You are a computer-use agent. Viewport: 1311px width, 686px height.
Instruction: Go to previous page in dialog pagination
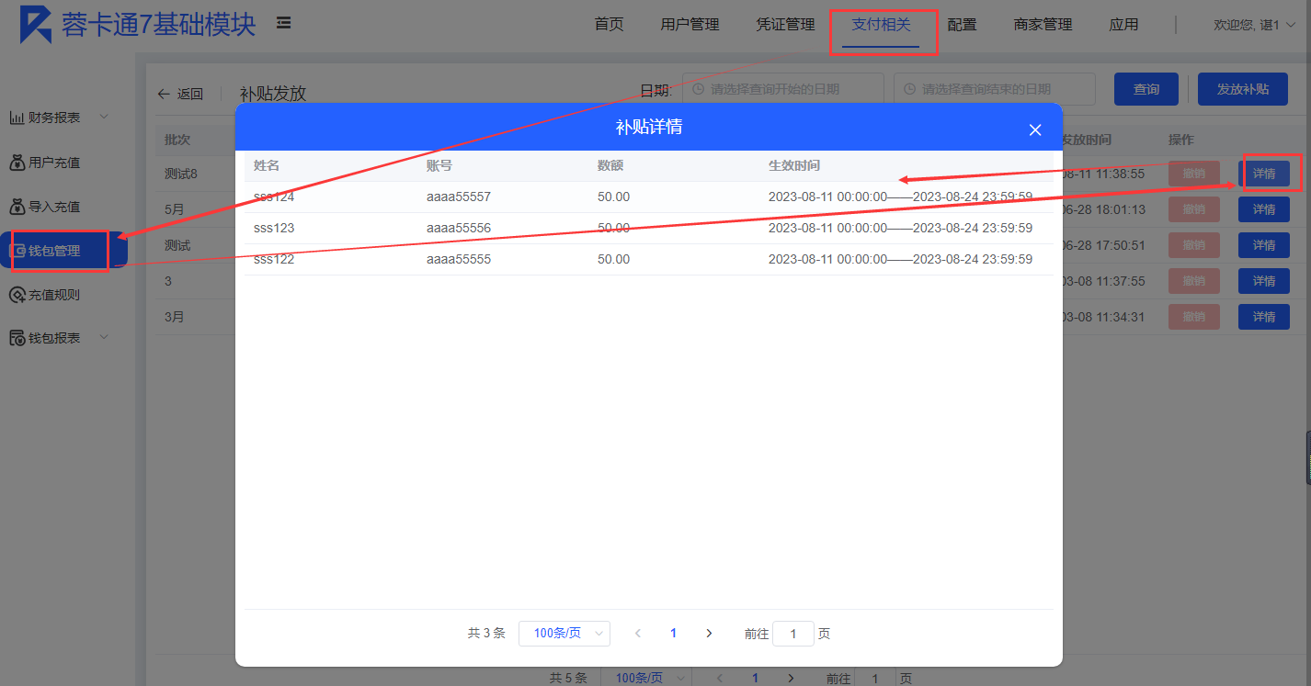coord(638,634)
